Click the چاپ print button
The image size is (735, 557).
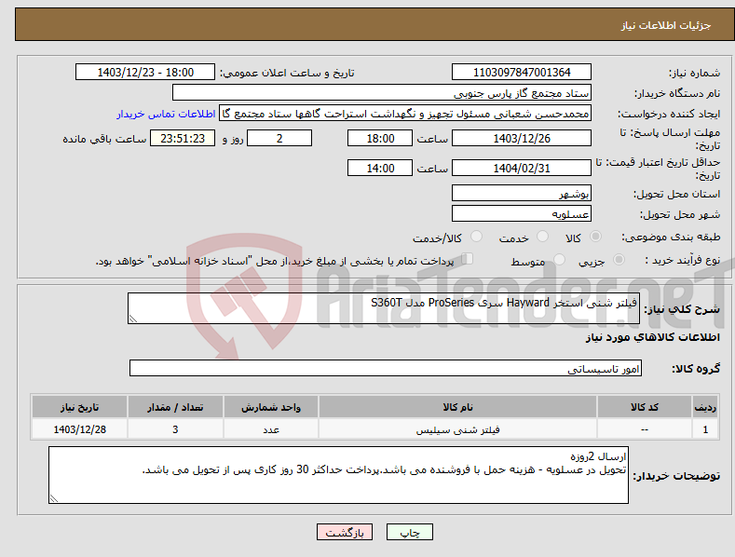click(410, 532)
